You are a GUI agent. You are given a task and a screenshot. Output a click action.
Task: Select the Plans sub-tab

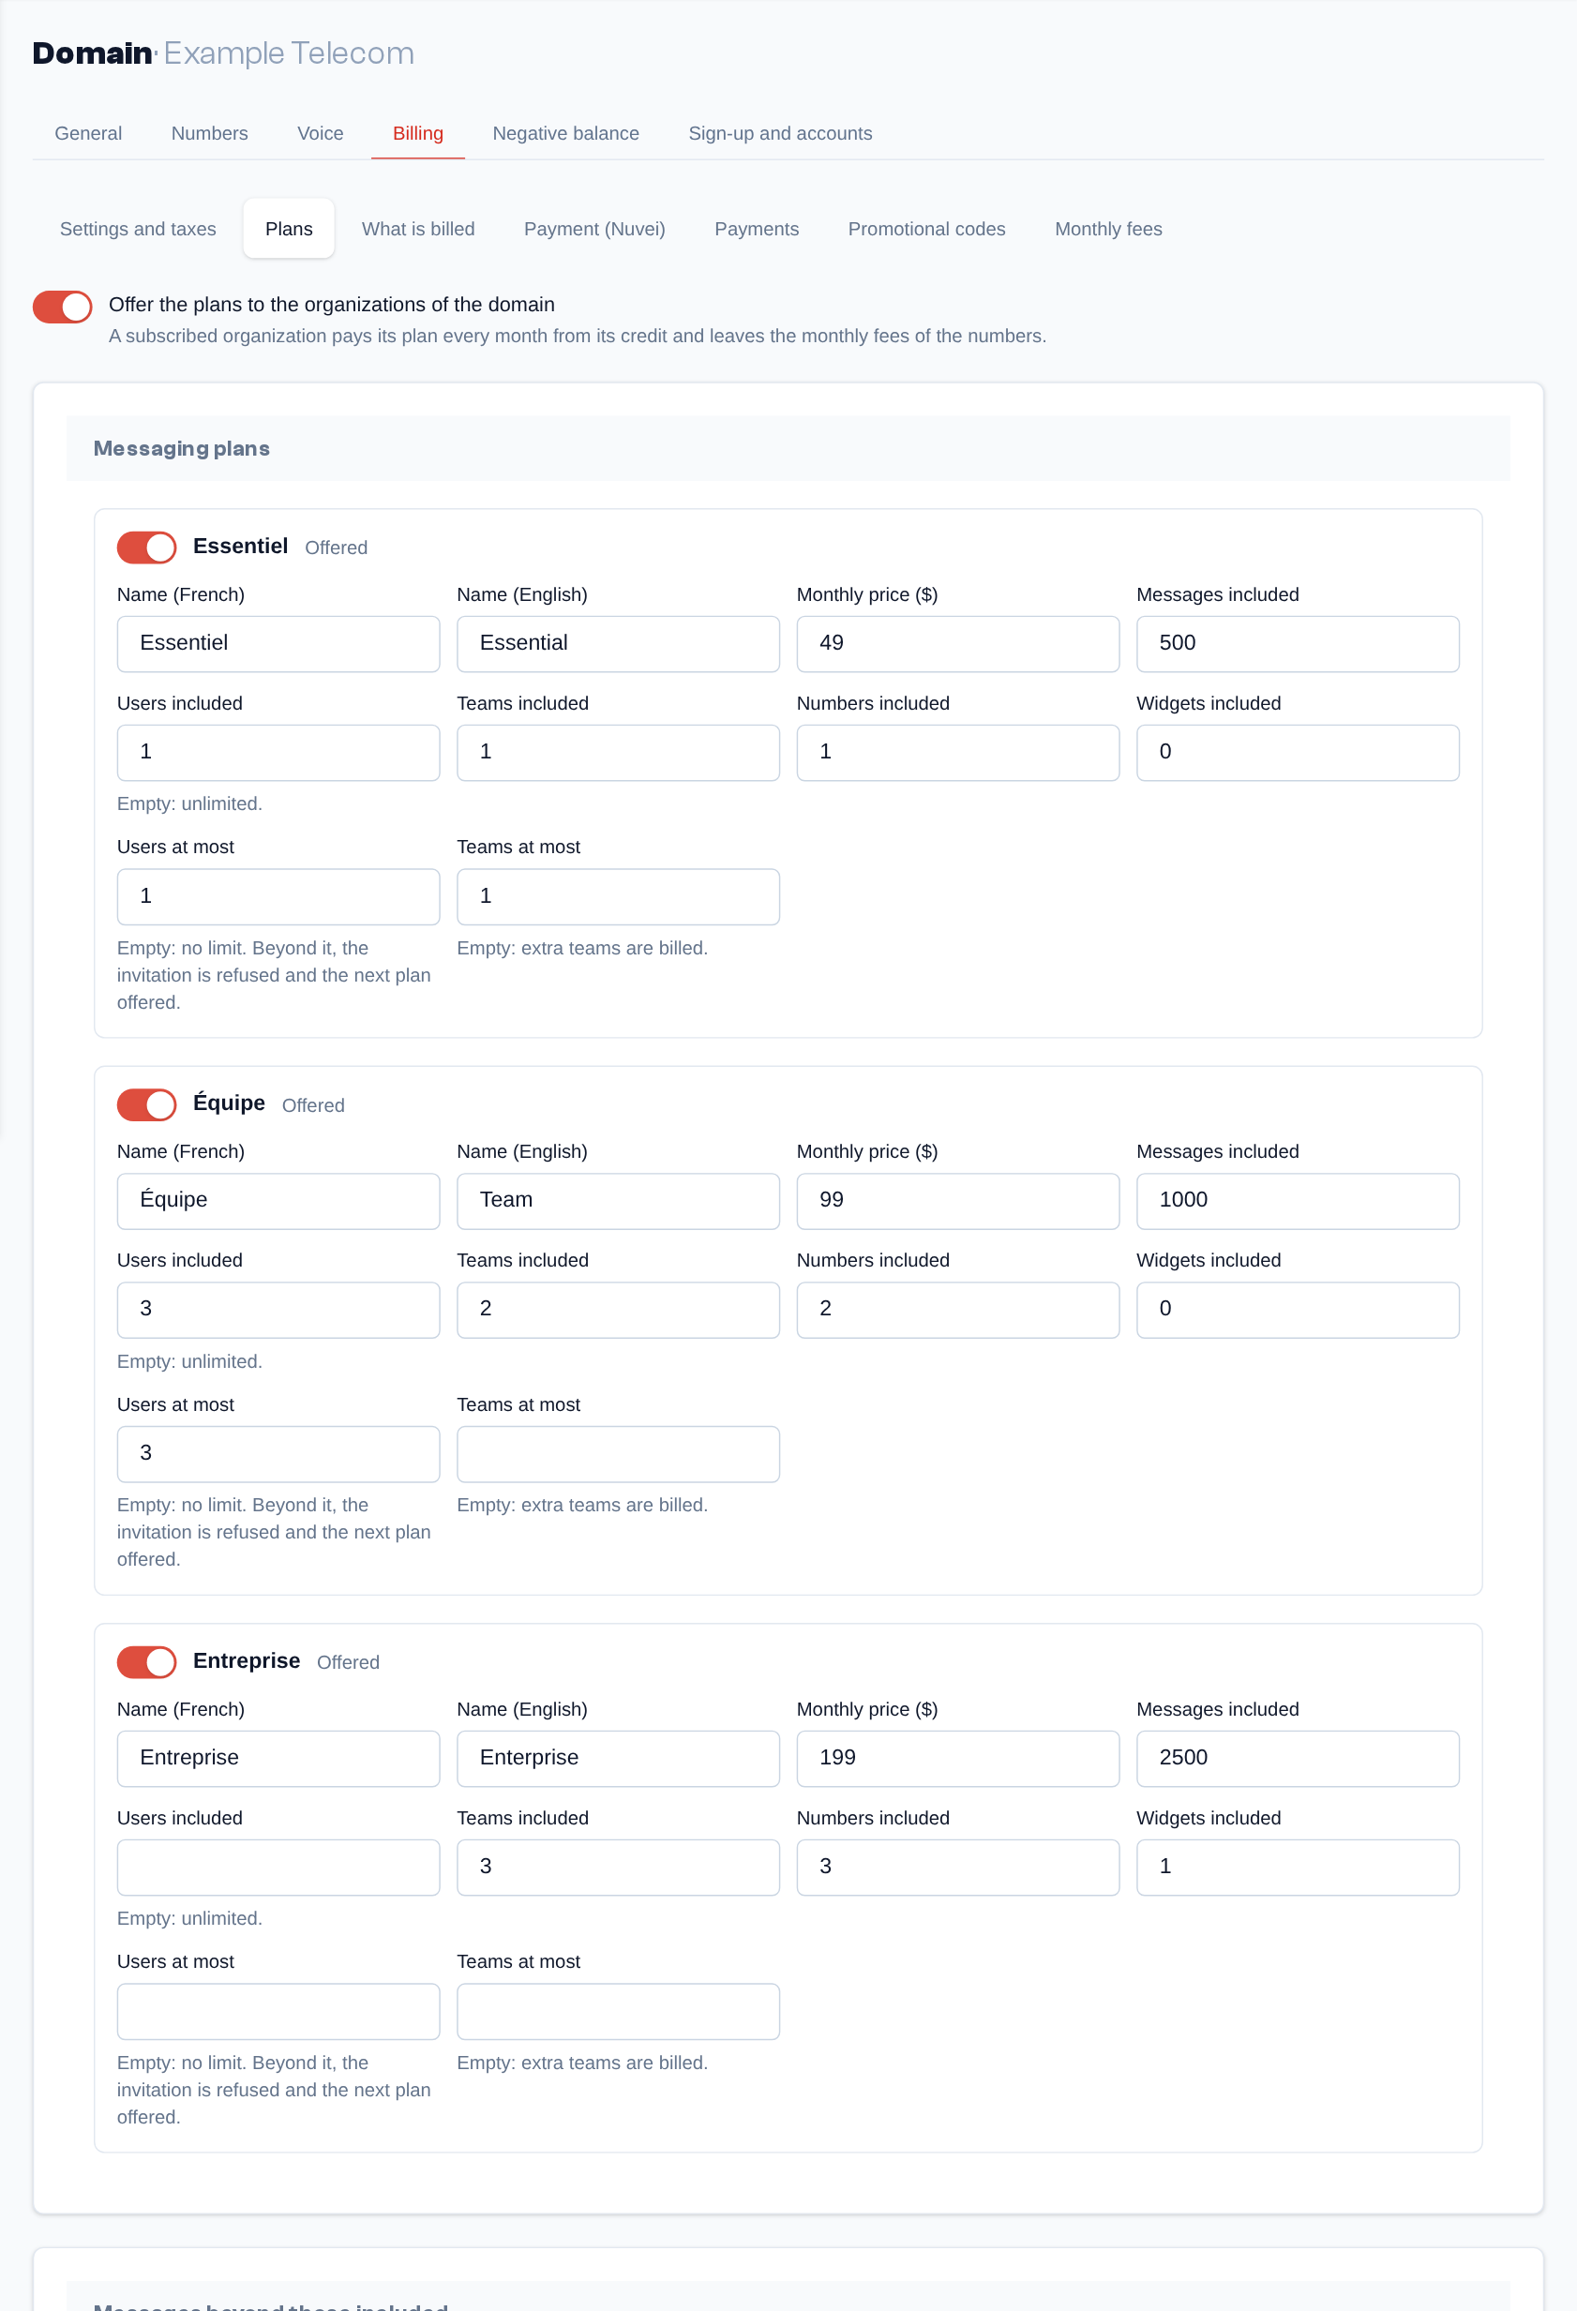[x=290, y=229]
